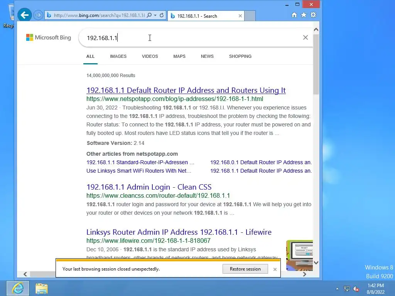Click the search magnifier in address bar
Screen dimensions: 395x296
coord(149,15)
